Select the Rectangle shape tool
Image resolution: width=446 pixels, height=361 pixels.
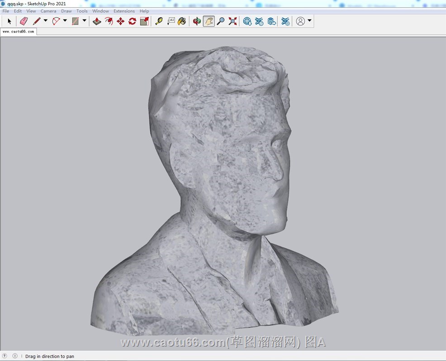[76, 21]
